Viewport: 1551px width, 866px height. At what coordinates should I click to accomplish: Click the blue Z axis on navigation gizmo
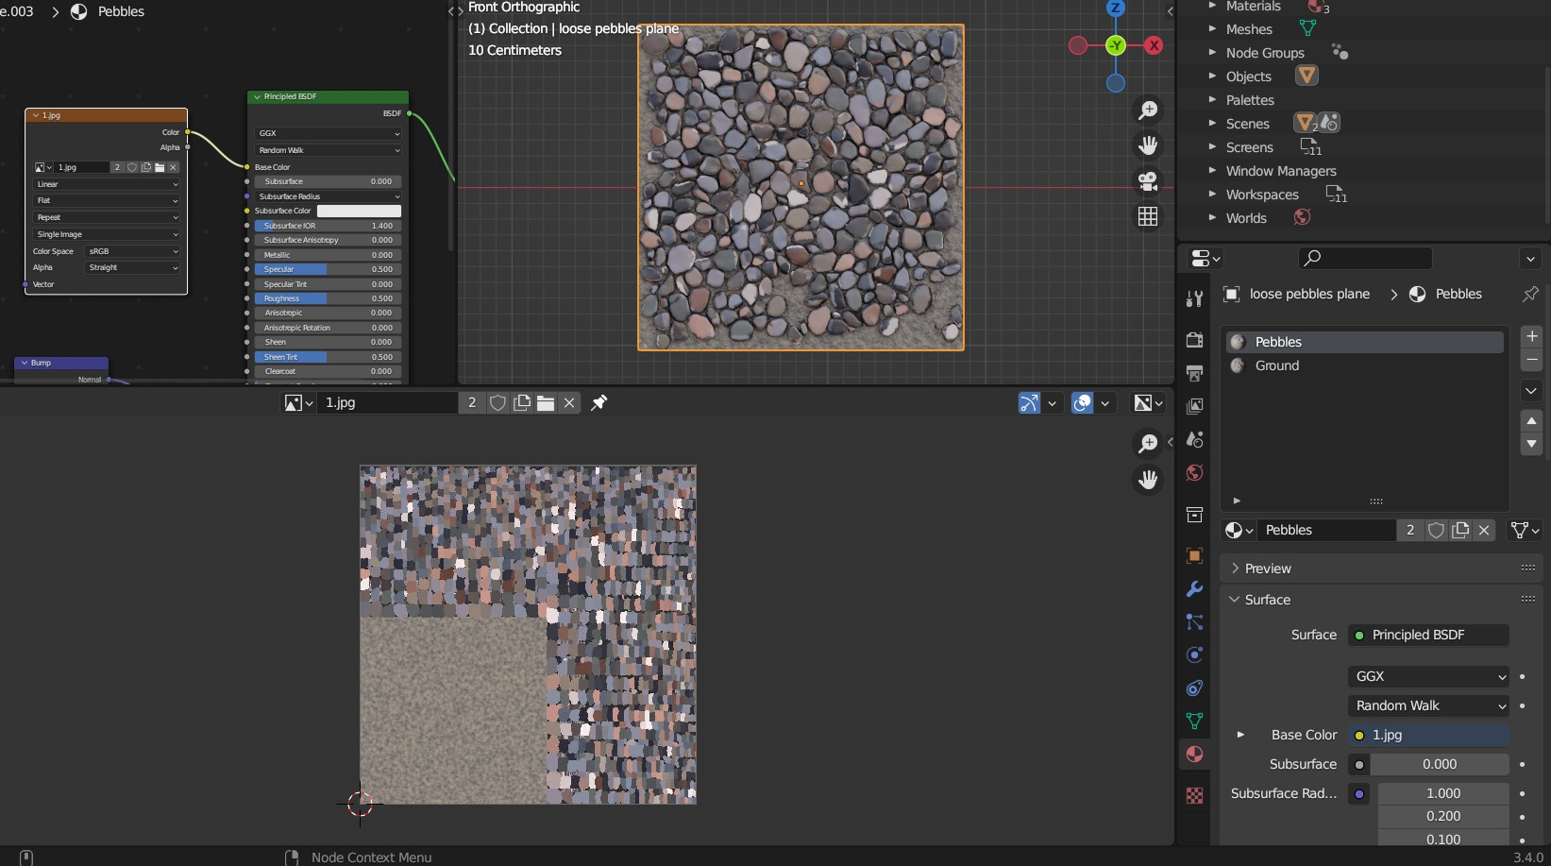(x=1116, y=8)
